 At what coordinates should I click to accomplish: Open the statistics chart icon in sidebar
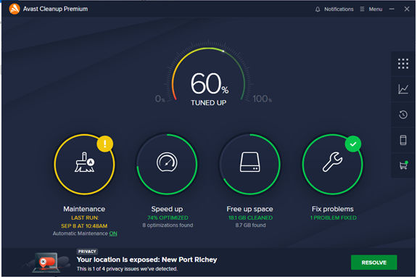pos(403,89)
